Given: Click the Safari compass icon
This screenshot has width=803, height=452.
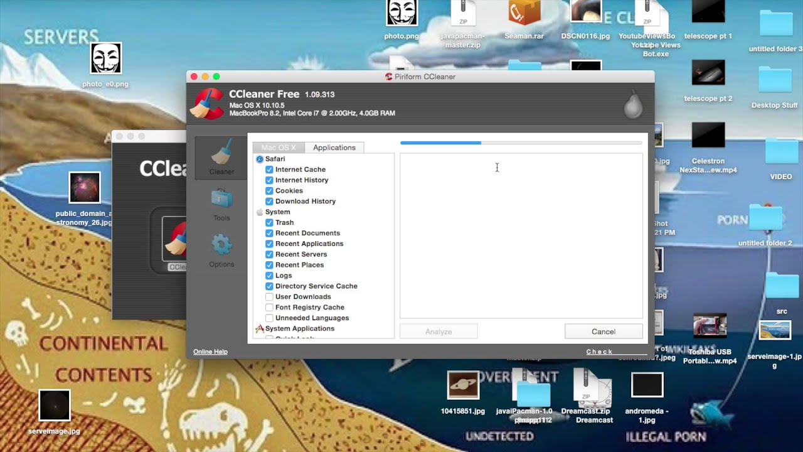Looking at the screenshot, I should [x=260, y=159].
